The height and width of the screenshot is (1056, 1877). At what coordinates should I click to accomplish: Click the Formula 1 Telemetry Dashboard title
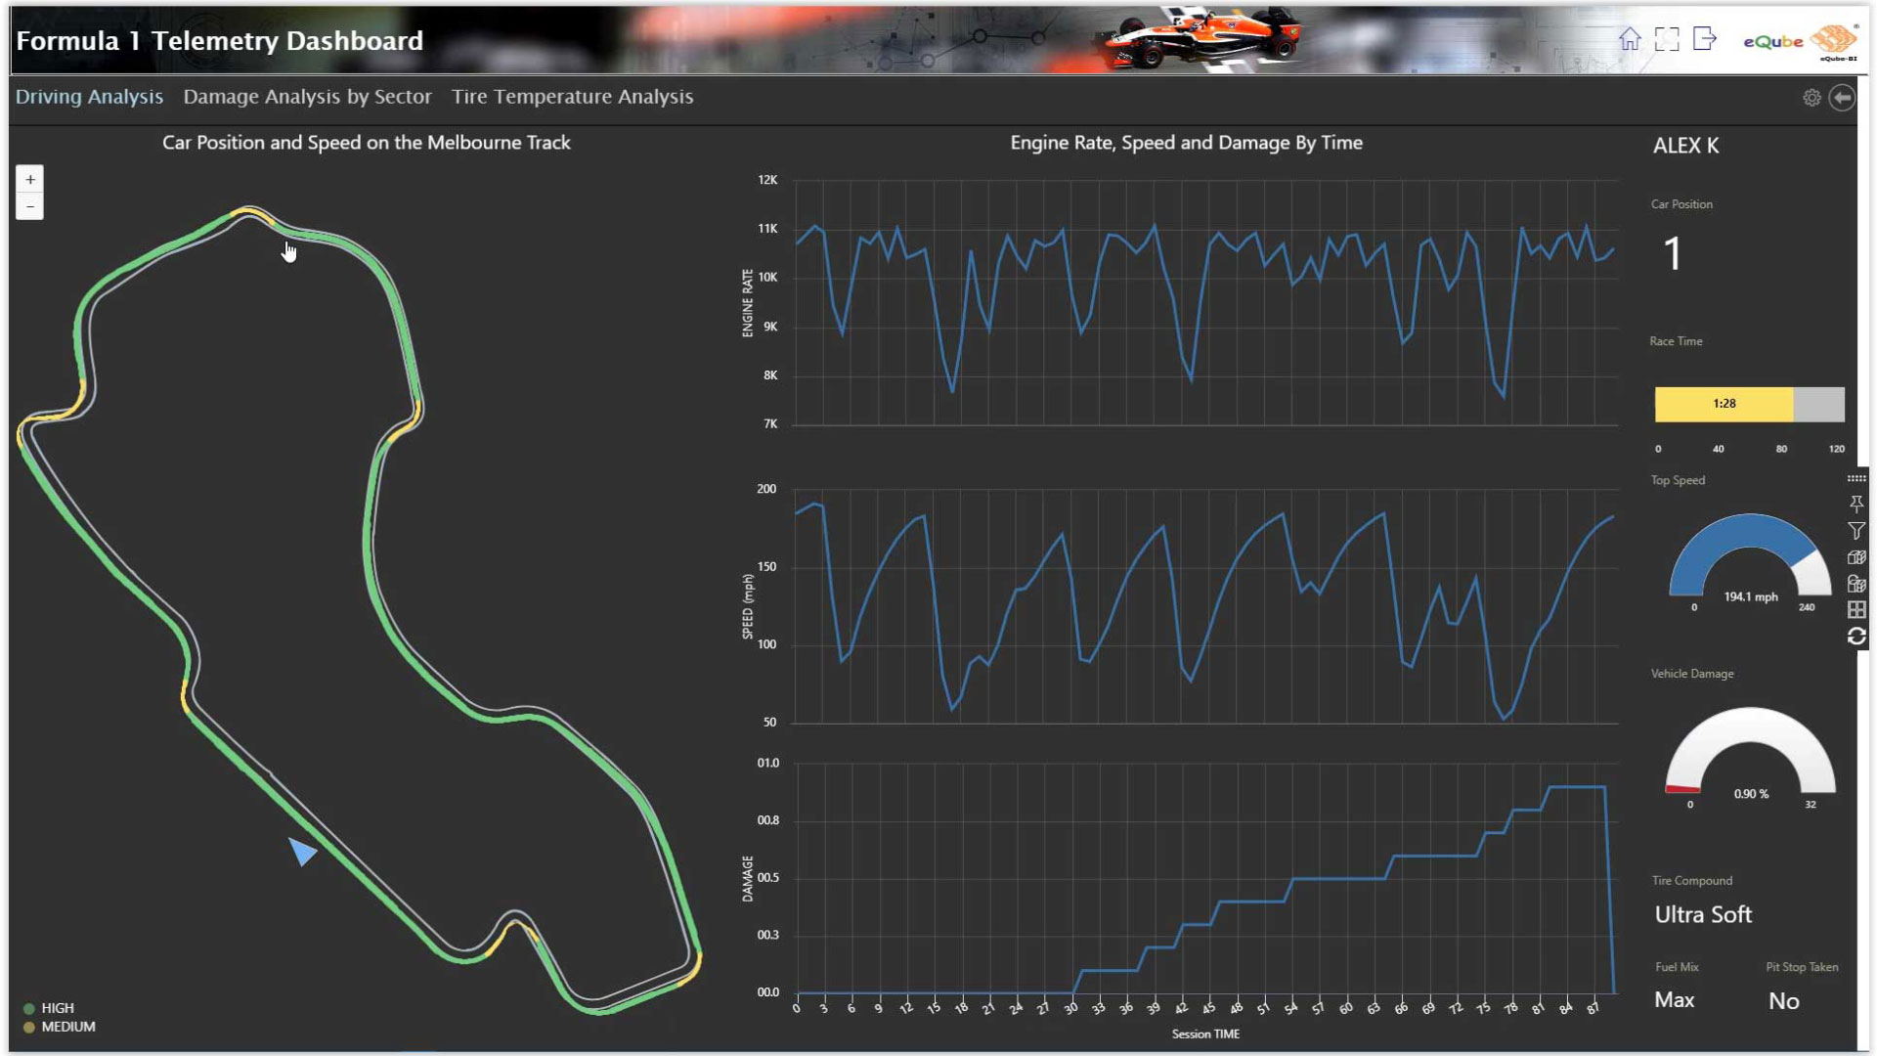point(220,41)
